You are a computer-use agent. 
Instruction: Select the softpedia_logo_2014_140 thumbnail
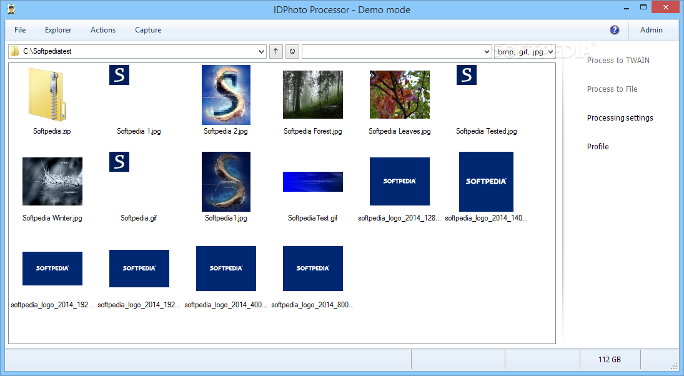click(x=486, y=182)
